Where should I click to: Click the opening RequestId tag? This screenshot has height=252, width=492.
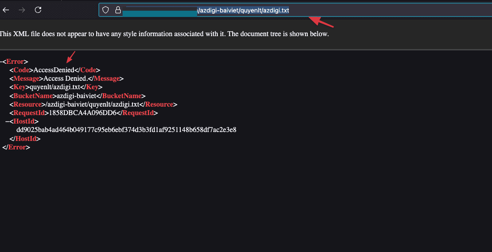[29, 113]
